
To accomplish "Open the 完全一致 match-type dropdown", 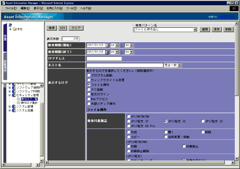I will [x=179, y=65].
